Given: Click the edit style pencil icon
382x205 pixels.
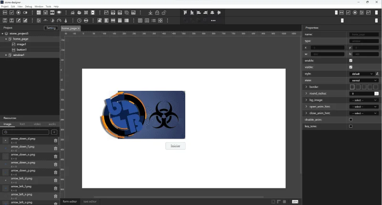Looking at the screenshot, I should point(377,74).
